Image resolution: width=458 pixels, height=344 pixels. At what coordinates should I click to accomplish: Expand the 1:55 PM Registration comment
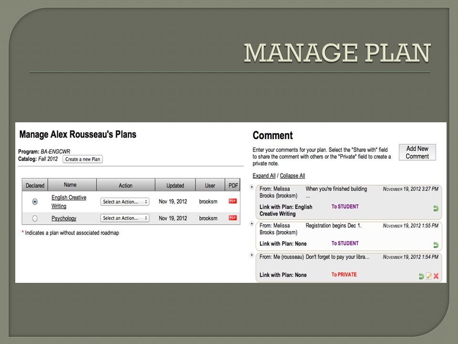click(252, 224)
